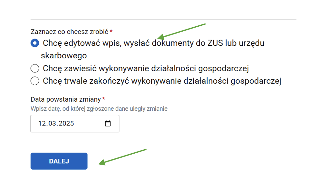
Task: Click the red asterisk after 'Zaznacz co chcesz zrobić'
Action: tap(111, 31)
